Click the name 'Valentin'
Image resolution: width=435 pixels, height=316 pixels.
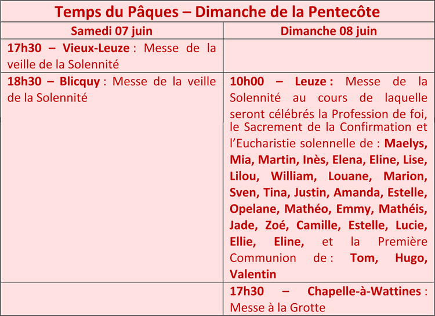click(253, 274)
